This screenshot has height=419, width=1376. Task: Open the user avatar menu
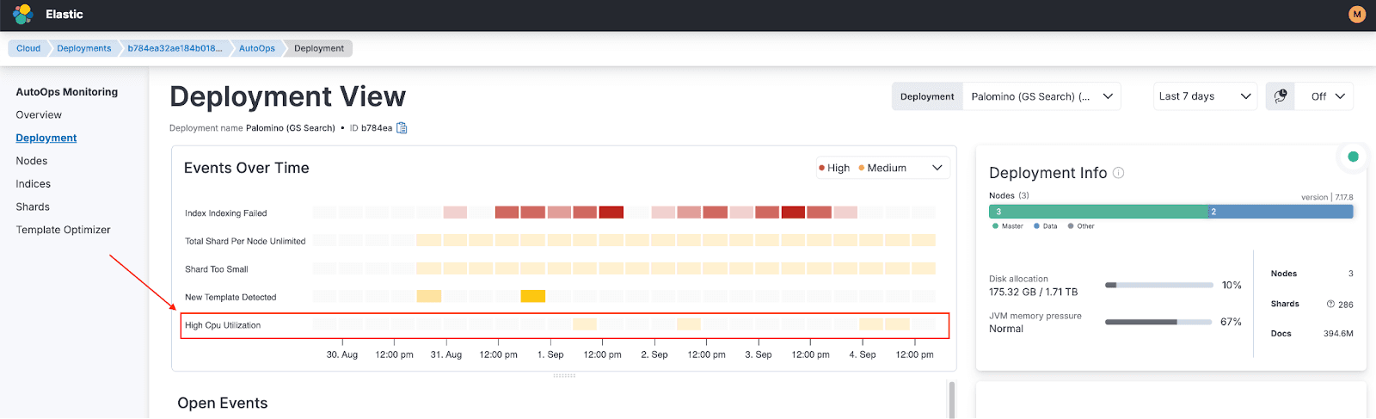[1357, 15]
